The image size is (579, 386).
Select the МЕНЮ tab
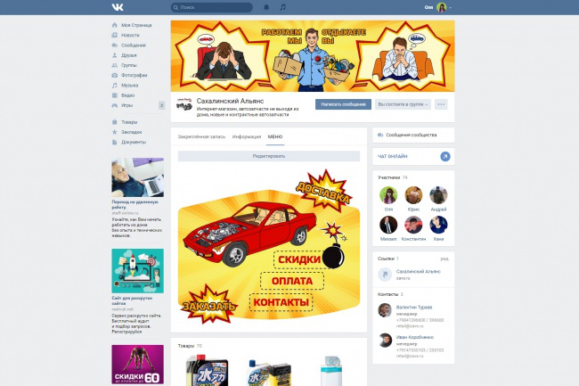pos(275,136)
